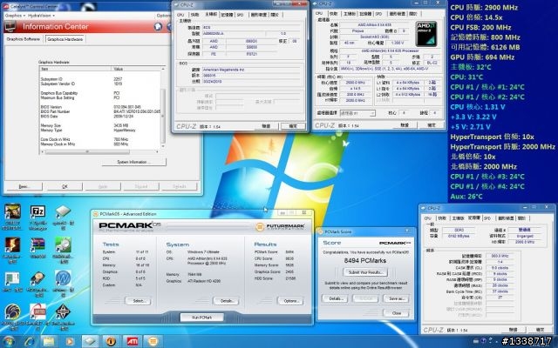Switch to the Graphics Software tab
This screenshot has width=558, height=348.
point(24,39)
